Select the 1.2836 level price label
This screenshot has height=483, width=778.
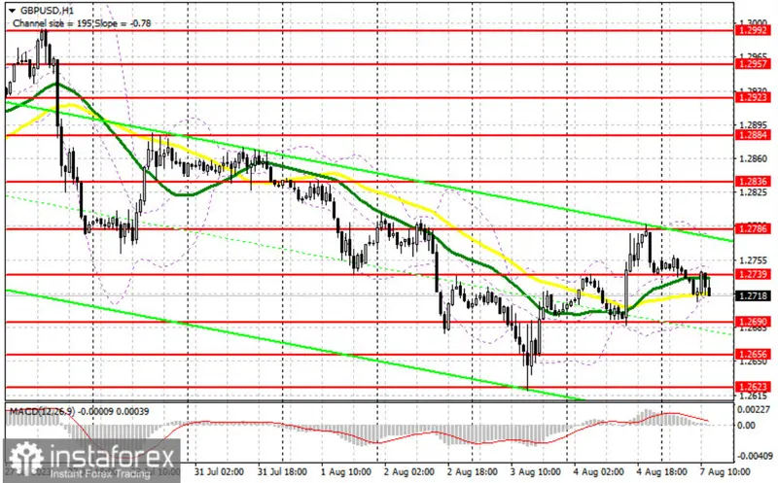753,182
